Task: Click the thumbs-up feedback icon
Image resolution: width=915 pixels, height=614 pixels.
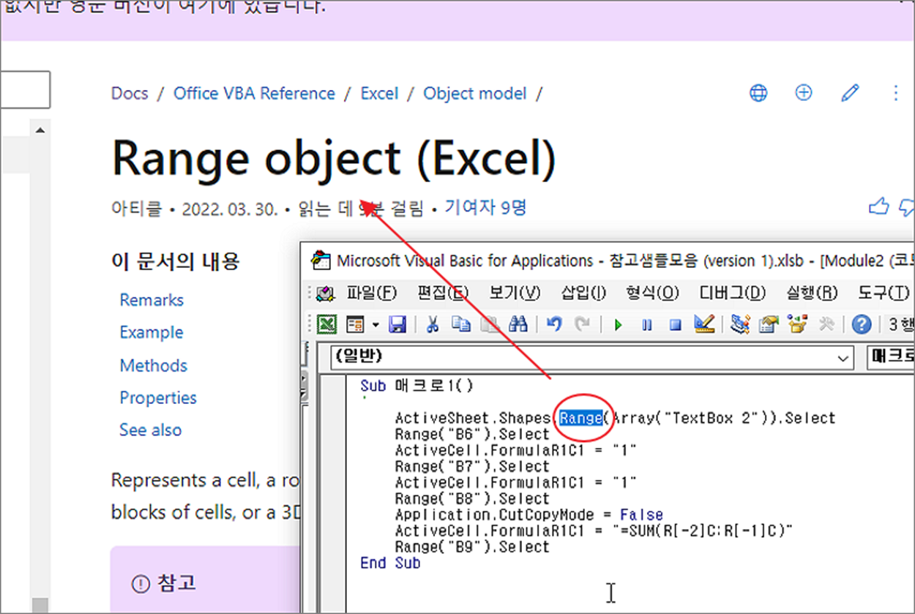Action: point(878,208)
